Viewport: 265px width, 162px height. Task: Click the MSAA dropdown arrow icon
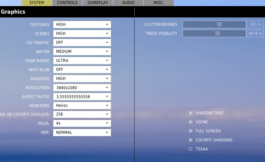point(107,123)
